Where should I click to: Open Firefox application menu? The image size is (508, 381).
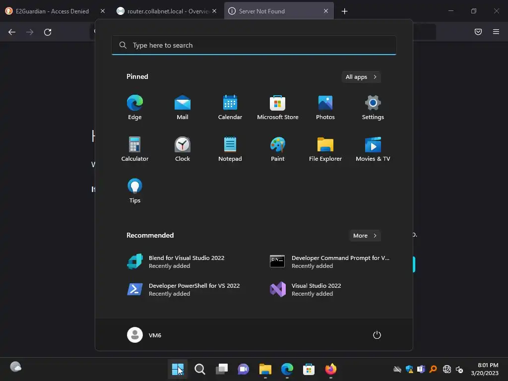click(x=496, y=32)
